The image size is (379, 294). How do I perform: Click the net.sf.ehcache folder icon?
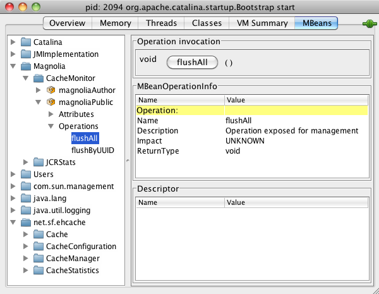click(26, 223)
